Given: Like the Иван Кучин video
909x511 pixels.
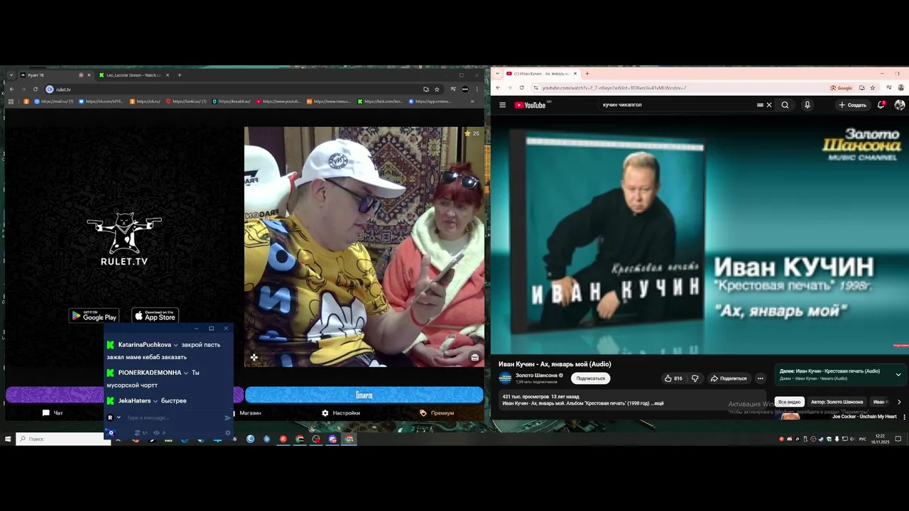Looking at the screenshot, I should pos(673,378).
